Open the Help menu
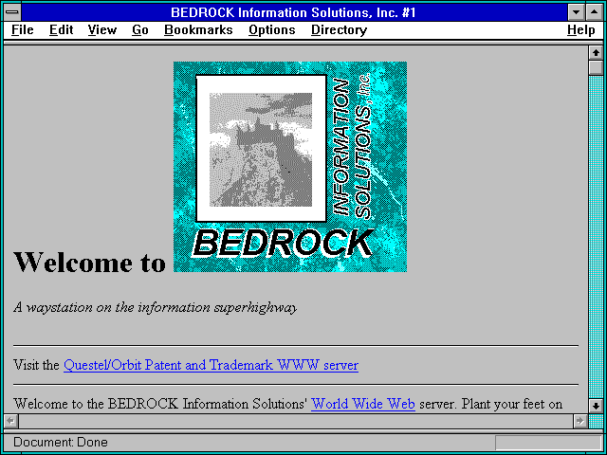607x455 pixels. [x=581, y=30]
